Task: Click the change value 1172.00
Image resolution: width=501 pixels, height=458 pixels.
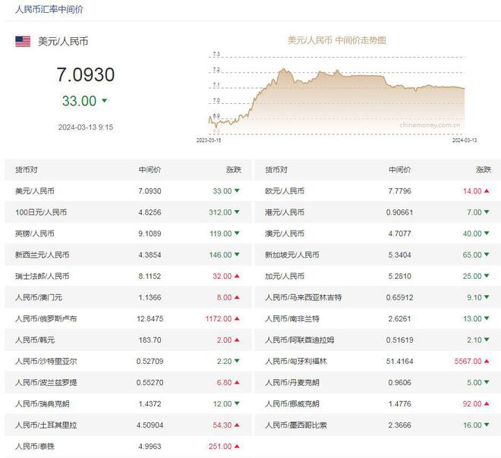Action: (x=219, y=318)
